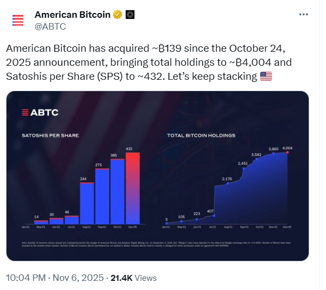The image size is (326, 290).
Task: Click the Satoshis Per Share chart heading
Action: pyautogui.click(x=50, y=134)
